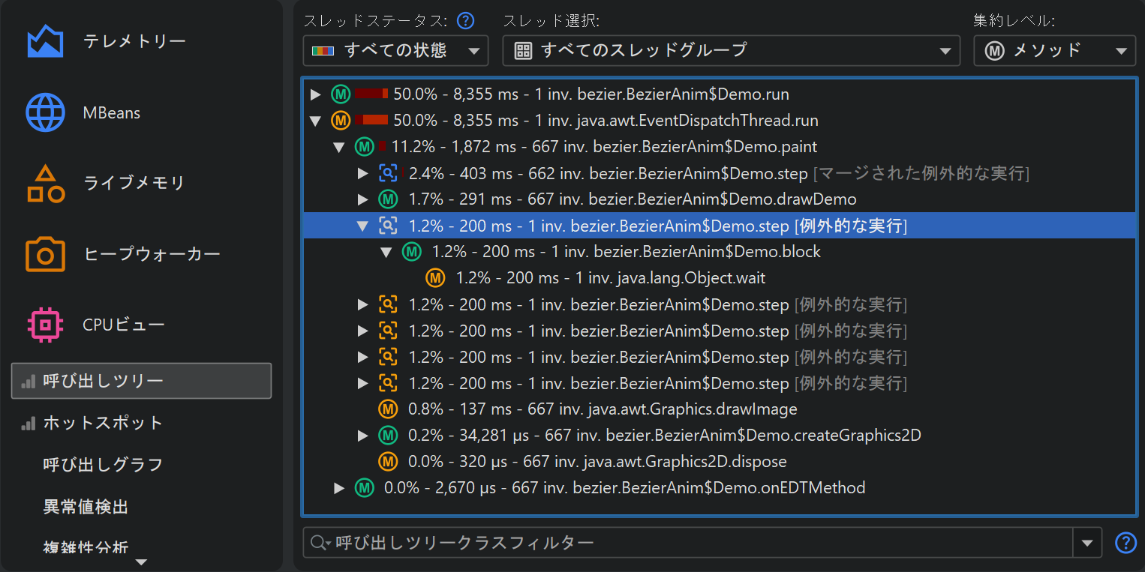Collapse the java.awt.EventDispatchThread.run node
This screenshot has width=1145, height=572.
pos(316,121)
